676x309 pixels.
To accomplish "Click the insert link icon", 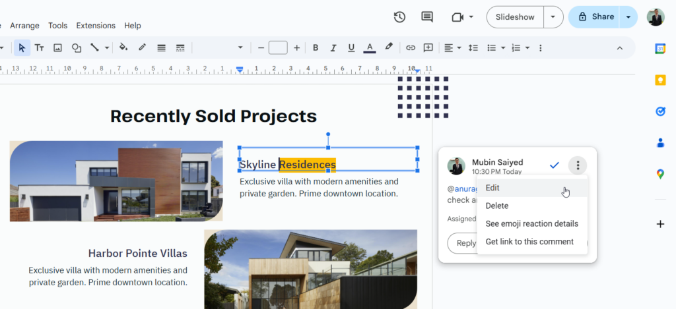I will click(411, 47).
